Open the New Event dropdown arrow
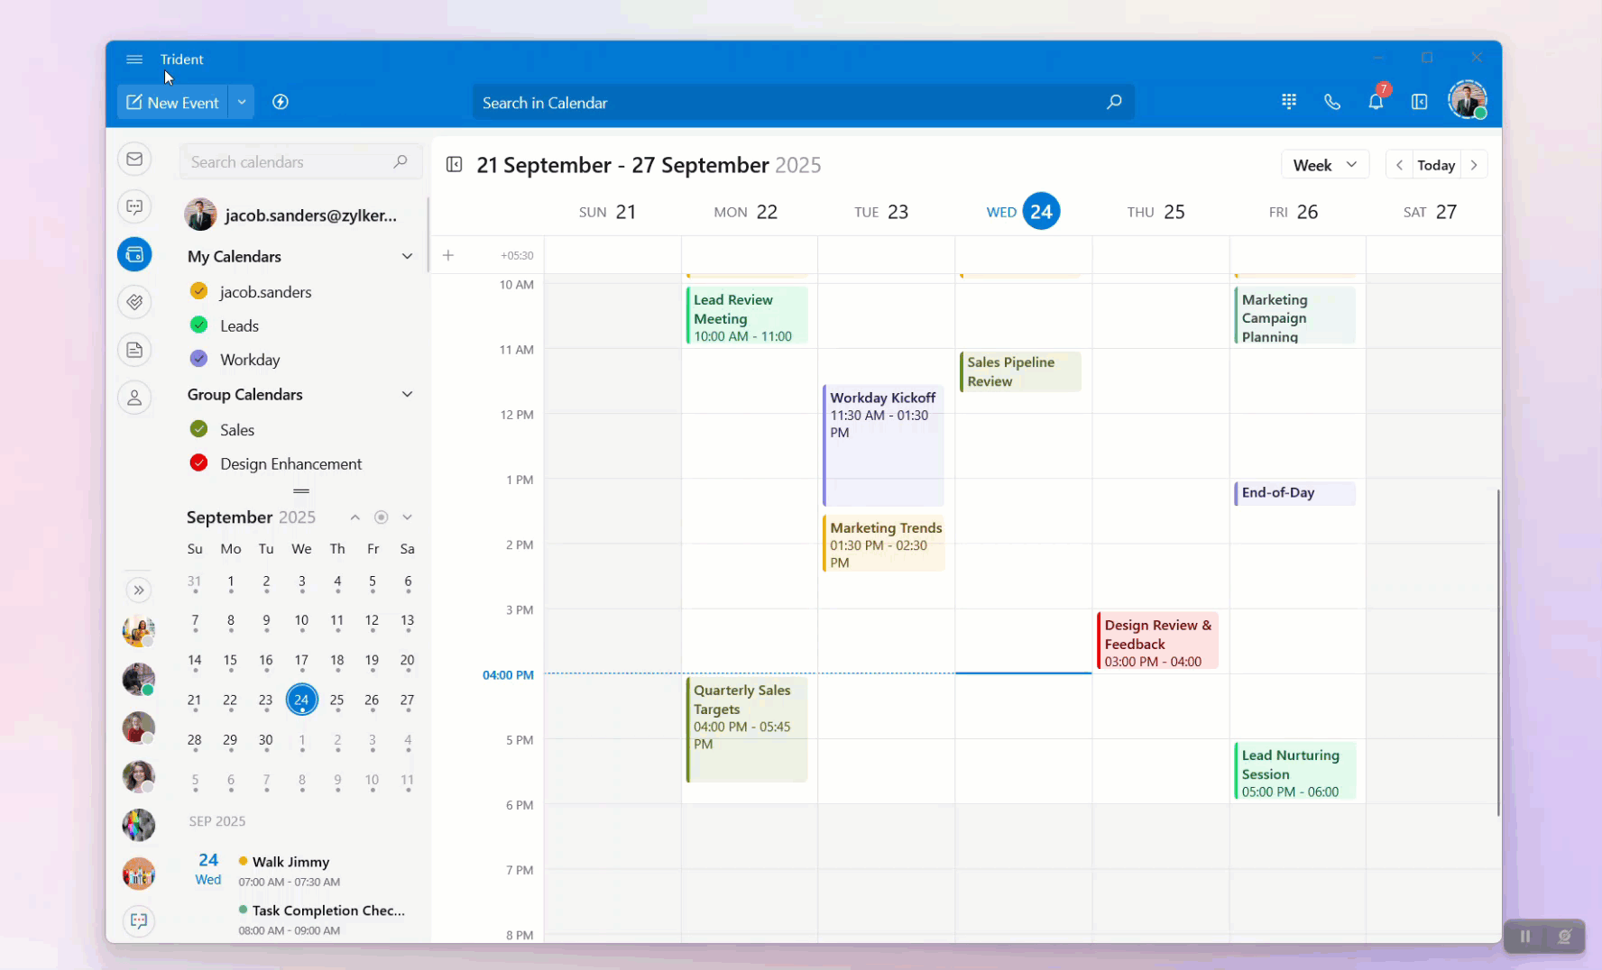The width and height of the screenshot is (1602, 970). pos(242,102)
